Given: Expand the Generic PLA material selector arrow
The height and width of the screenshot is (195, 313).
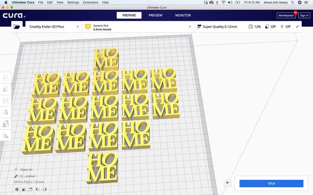Looking at the screenshot, I should (190, 27).
